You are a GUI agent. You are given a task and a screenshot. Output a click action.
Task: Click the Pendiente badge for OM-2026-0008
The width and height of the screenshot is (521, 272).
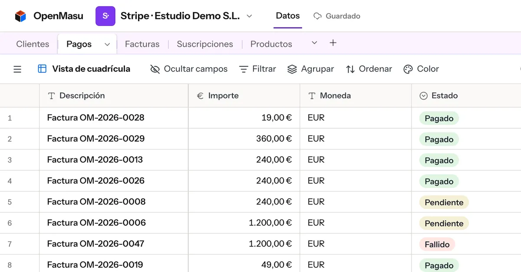pyautogui.click(x=444, y=202)
